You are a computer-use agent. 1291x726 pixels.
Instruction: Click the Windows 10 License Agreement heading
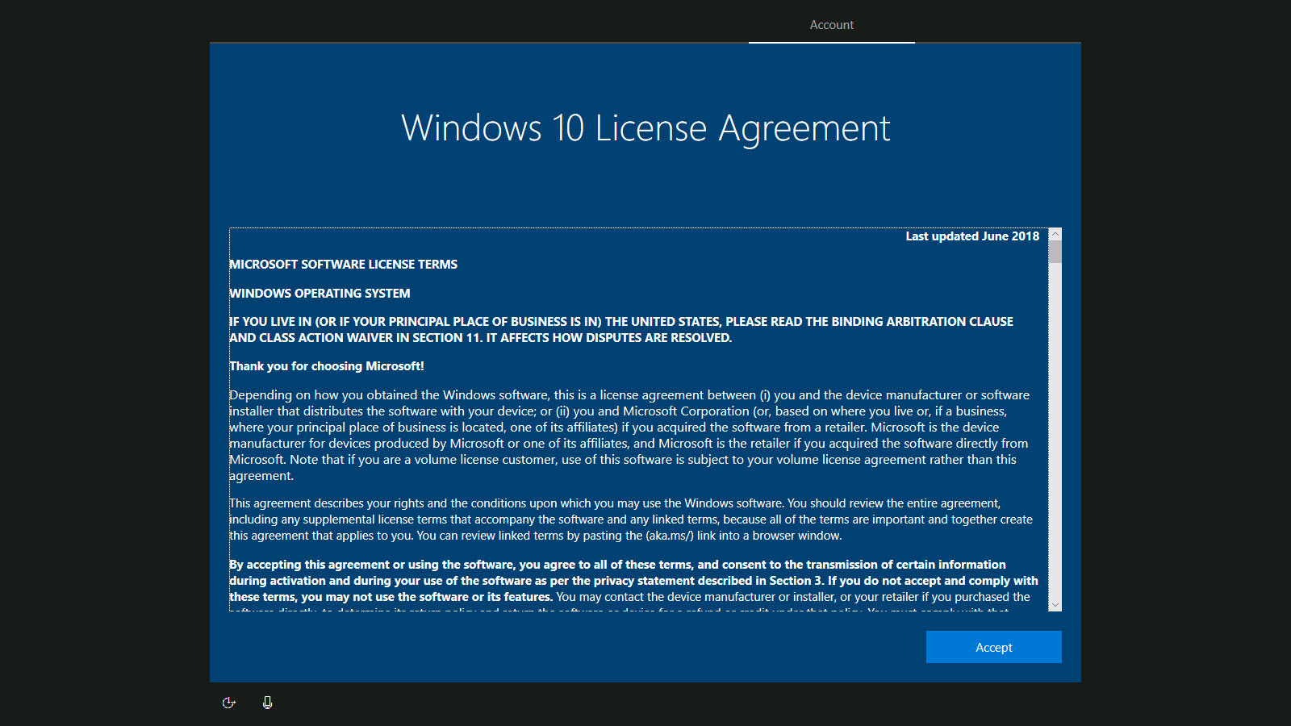click(x=645, y=128)
